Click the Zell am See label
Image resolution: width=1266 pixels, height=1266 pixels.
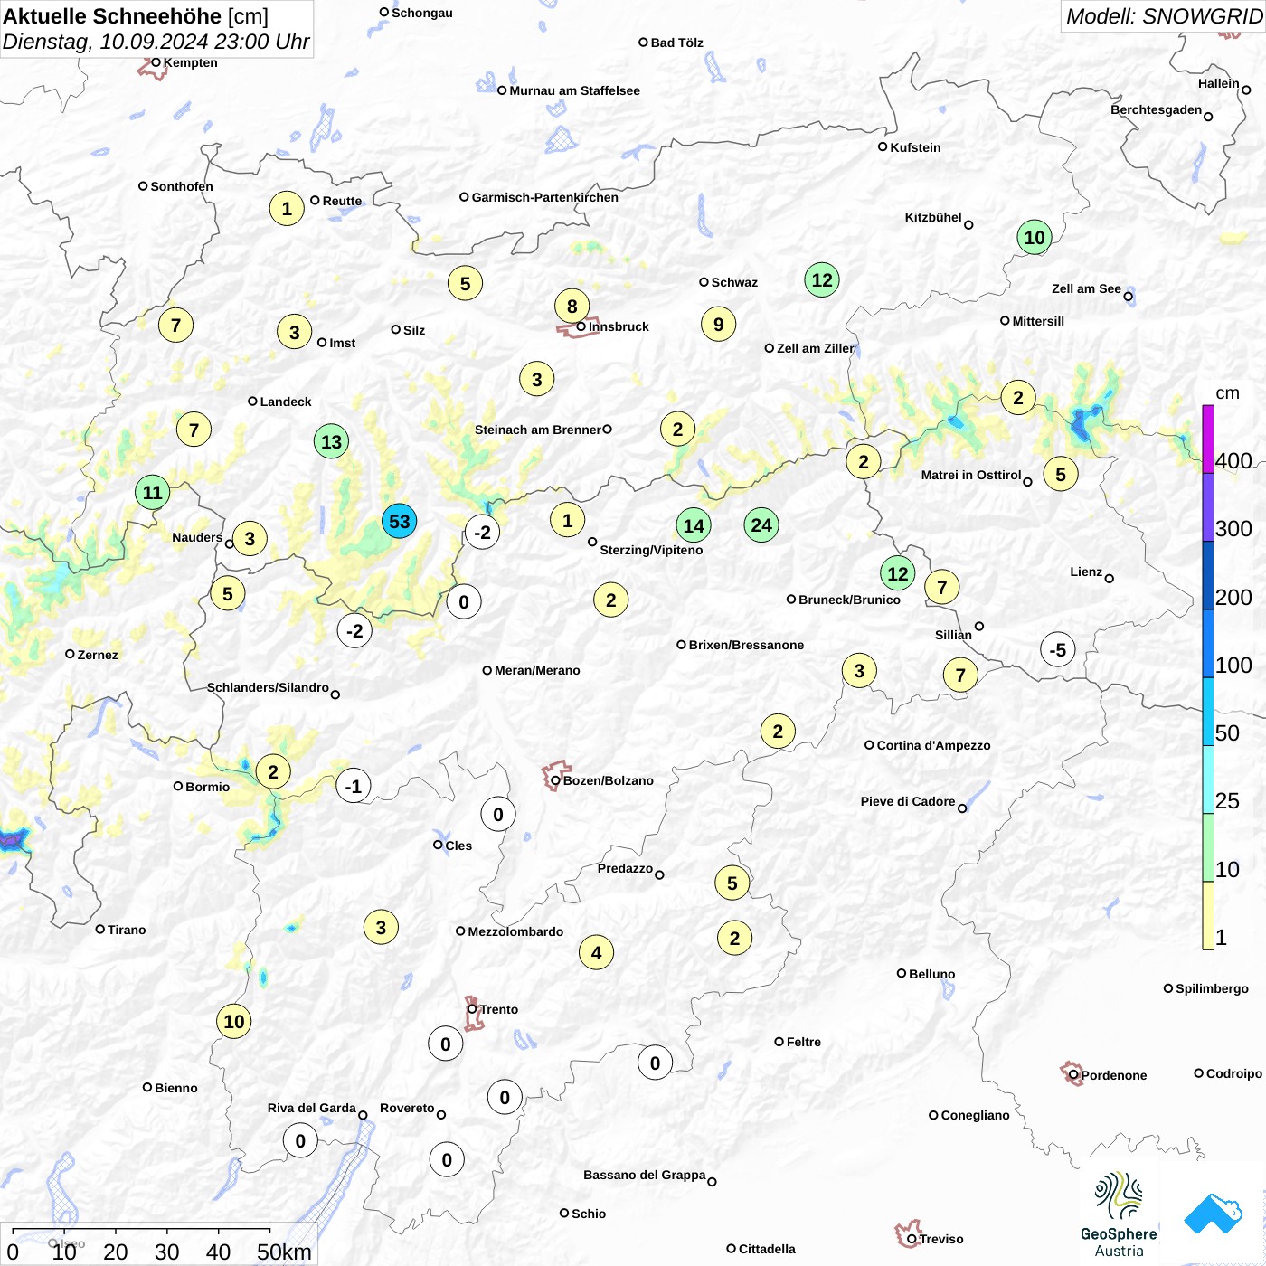[x=1086, y=288]
